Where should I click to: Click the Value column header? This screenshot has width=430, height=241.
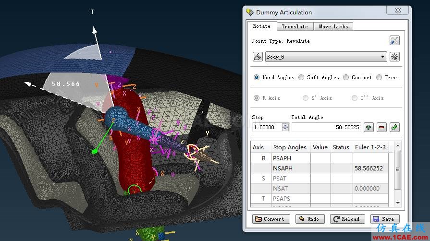point(320,147)
